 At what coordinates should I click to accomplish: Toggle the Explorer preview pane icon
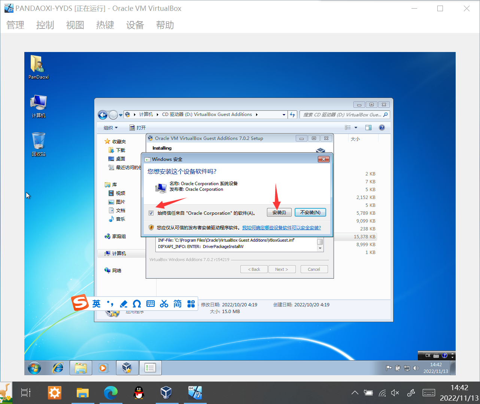[x=368, y=128]
